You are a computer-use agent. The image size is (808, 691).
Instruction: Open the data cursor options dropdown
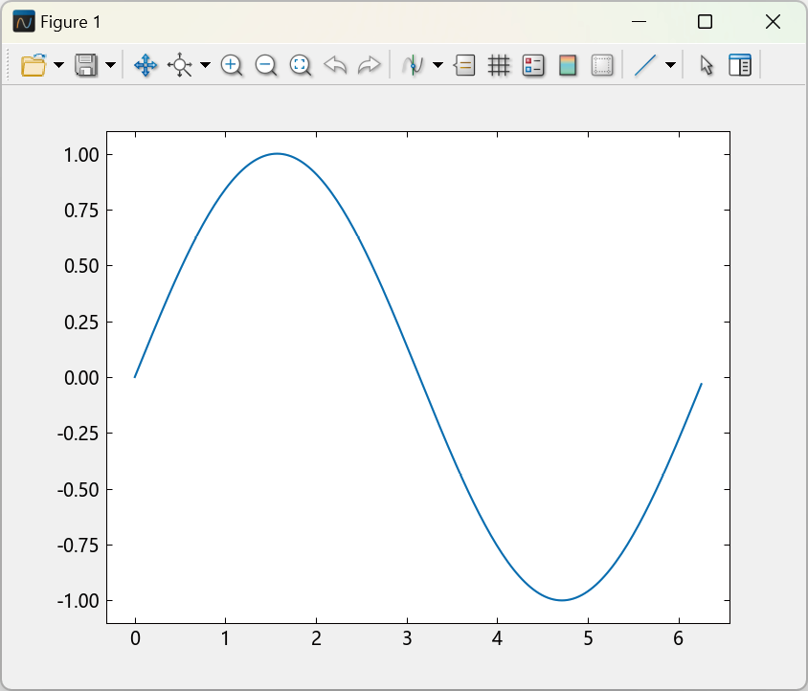click(438, 65)
